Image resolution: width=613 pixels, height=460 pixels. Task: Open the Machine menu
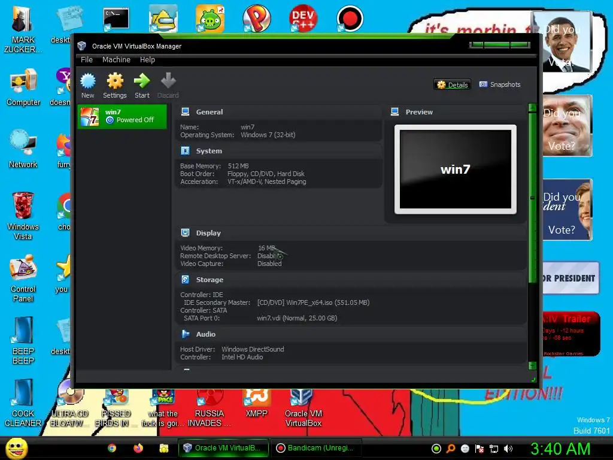(x=116, y=59)
